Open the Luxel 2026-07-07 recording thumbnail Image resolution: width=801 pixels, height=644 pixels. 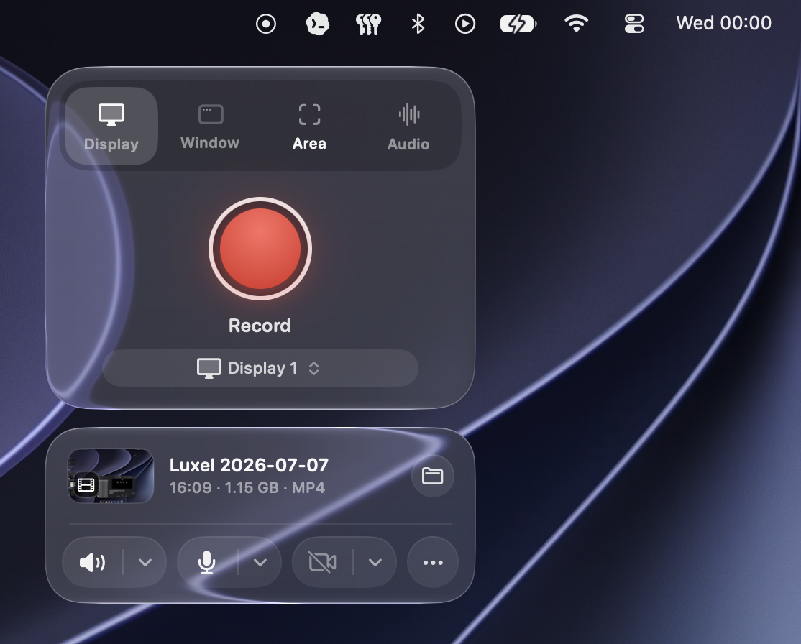click(x=111, y=476)
